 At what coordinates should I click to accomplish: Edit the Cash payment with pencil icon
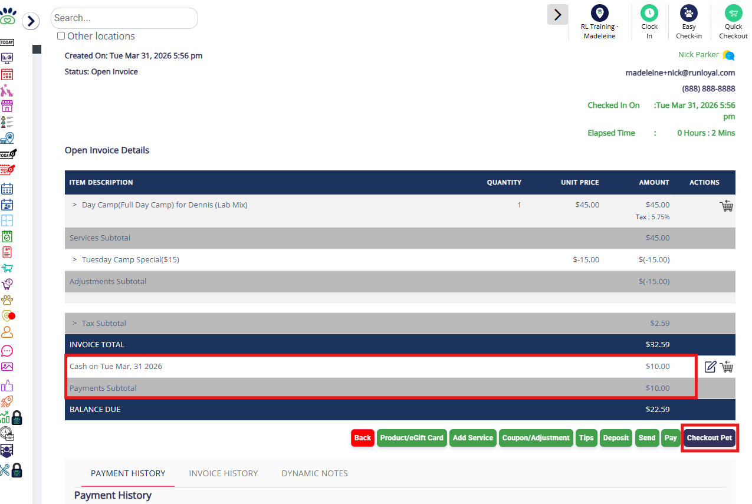pyautogui.click(x=711, y=367)
